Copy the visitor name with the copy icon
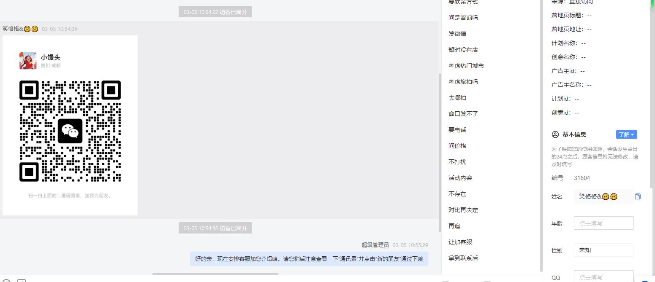Viewport: 655px width, 282px height. (638, 196)
